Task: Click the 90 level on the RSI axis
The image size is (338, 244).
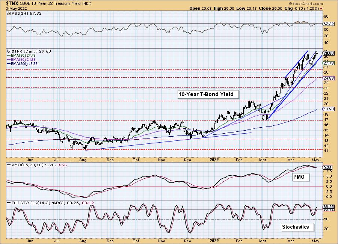Action: 326,17
